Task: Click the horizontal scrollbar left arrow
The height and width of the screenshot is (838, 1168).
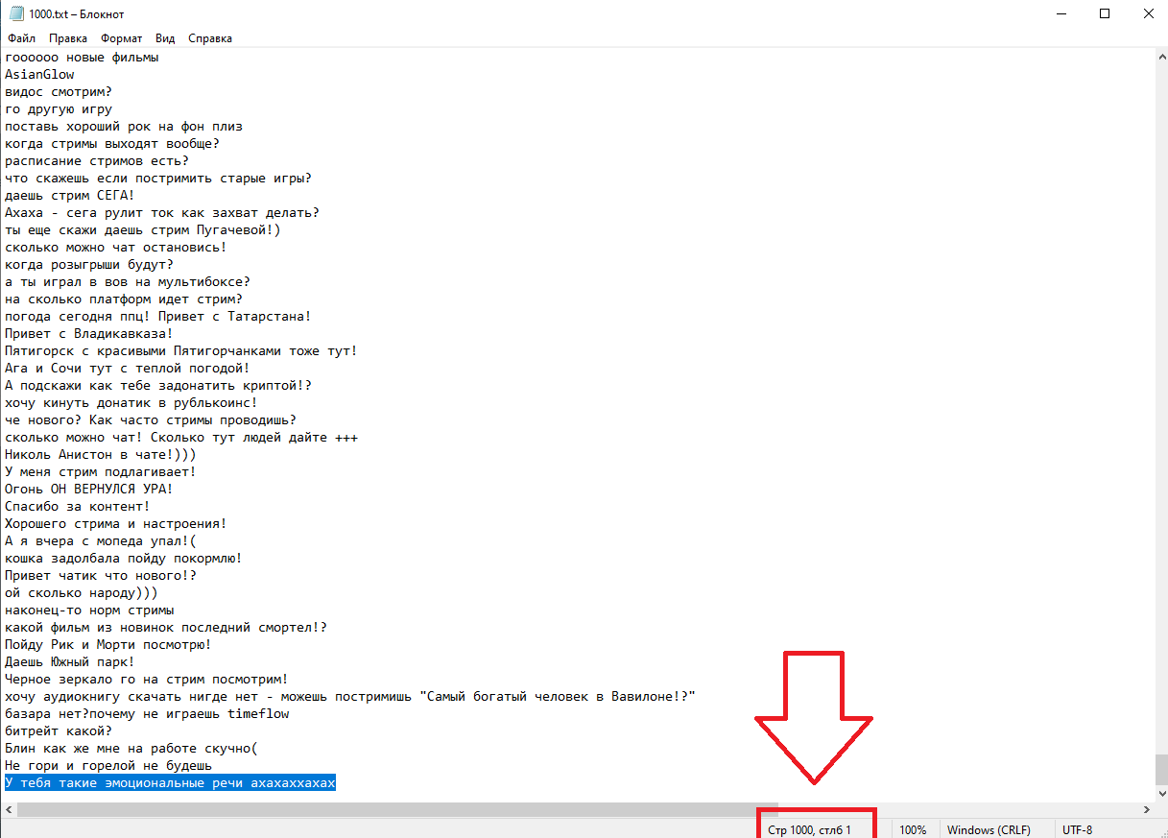Action: tap(9, 810)
